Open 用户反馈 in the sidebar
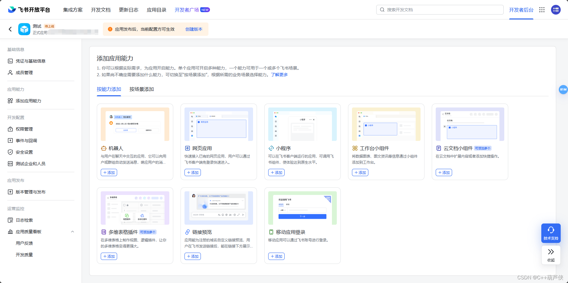This screenshot has height=283, width=568. click(24, 243)
